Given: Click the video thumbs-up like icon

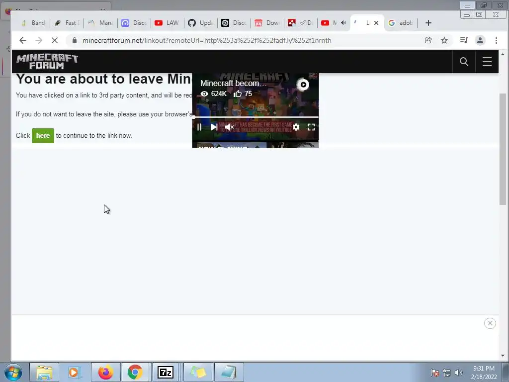Looking at the screenshot, I should pyautogui.click(x=237, y=94).
